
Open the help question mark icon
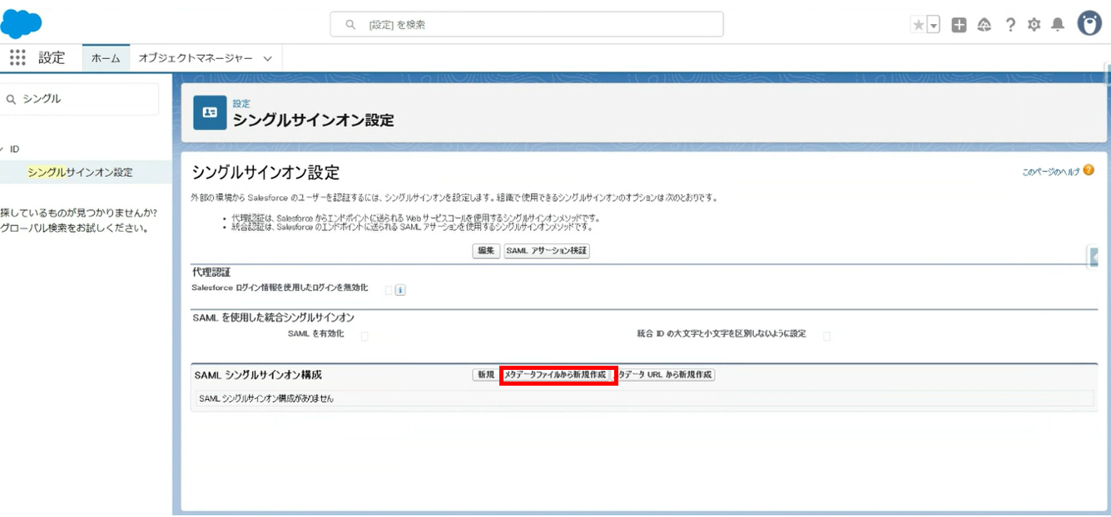click(x=1010, y=25)
